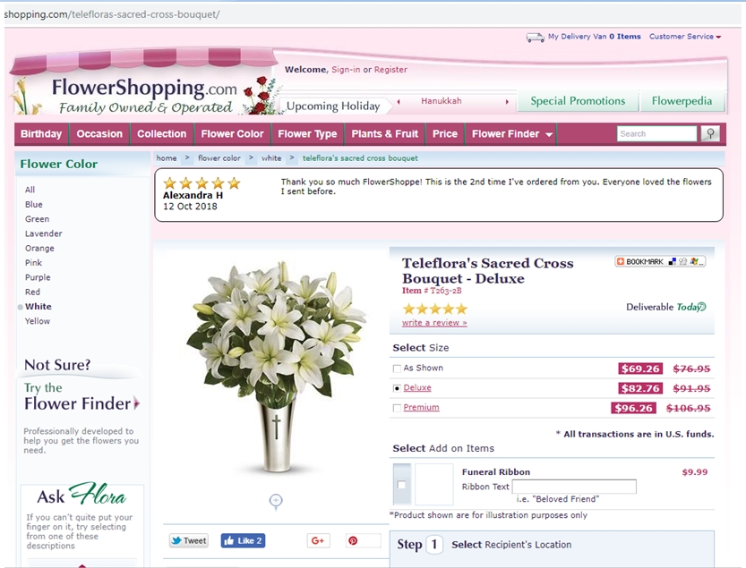Click the search magnifier icon
This screenshot has width=746, height=568.
coord(708,132)
